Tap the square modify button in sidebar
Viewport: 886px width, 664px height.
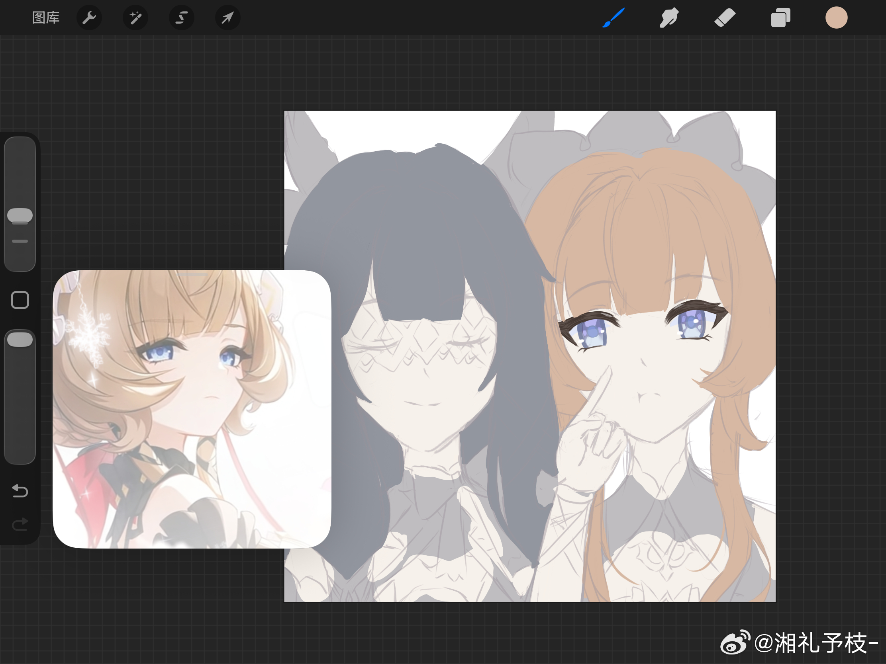click(x=20, y=300)
